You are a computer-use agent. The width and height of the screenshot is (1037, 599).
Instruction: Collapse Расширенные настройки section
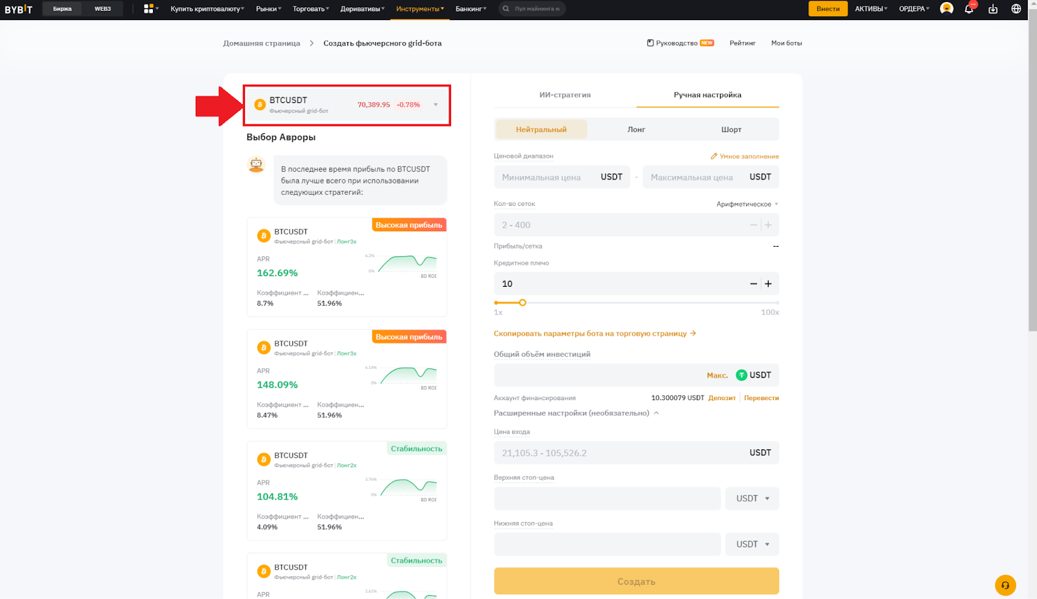coord(657,413)
